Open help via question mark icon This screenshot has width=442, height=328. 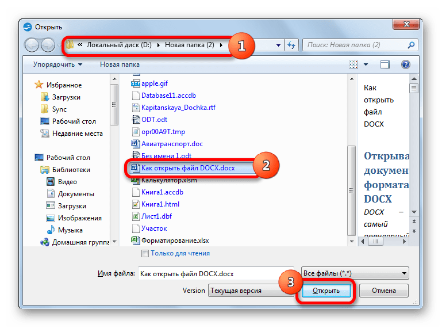click(x=406, y=64)
